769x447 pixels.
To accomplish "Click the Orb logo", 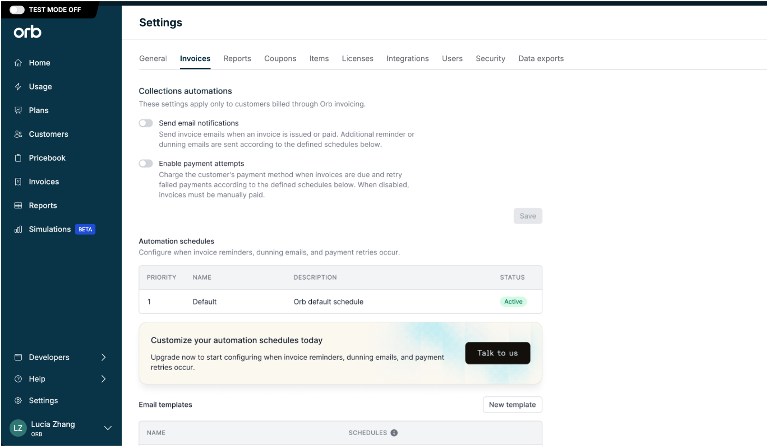I will [x=28, y=32].
